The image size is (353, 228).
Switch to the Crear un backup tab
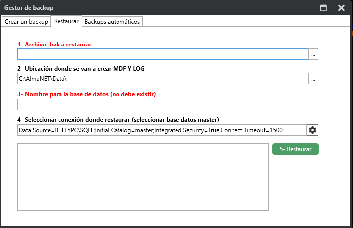click(x=26, y=22)
